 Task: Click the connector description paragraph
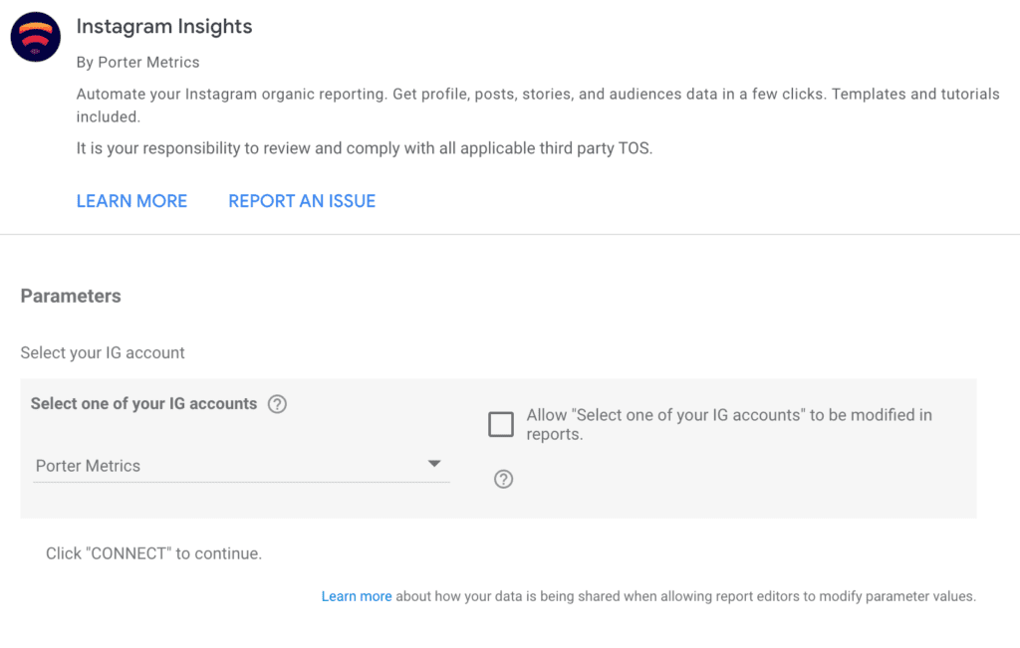(x=537, y=105)
